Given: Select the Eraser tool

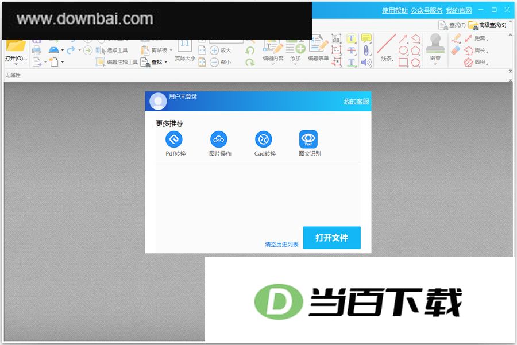Looking at the screenshot, I should (456, 51).
